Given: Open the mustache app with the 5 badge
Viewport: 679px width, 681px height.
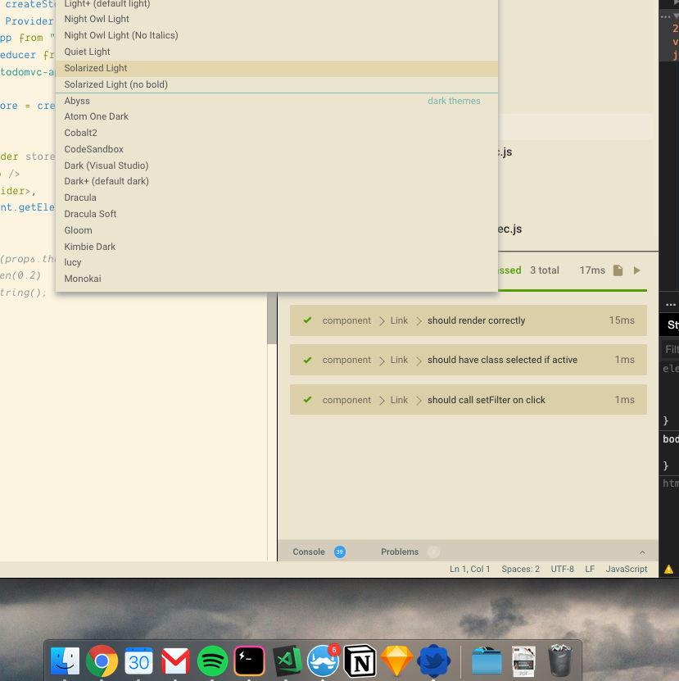Looking at the screenshot, I should [x=323, y=661].
